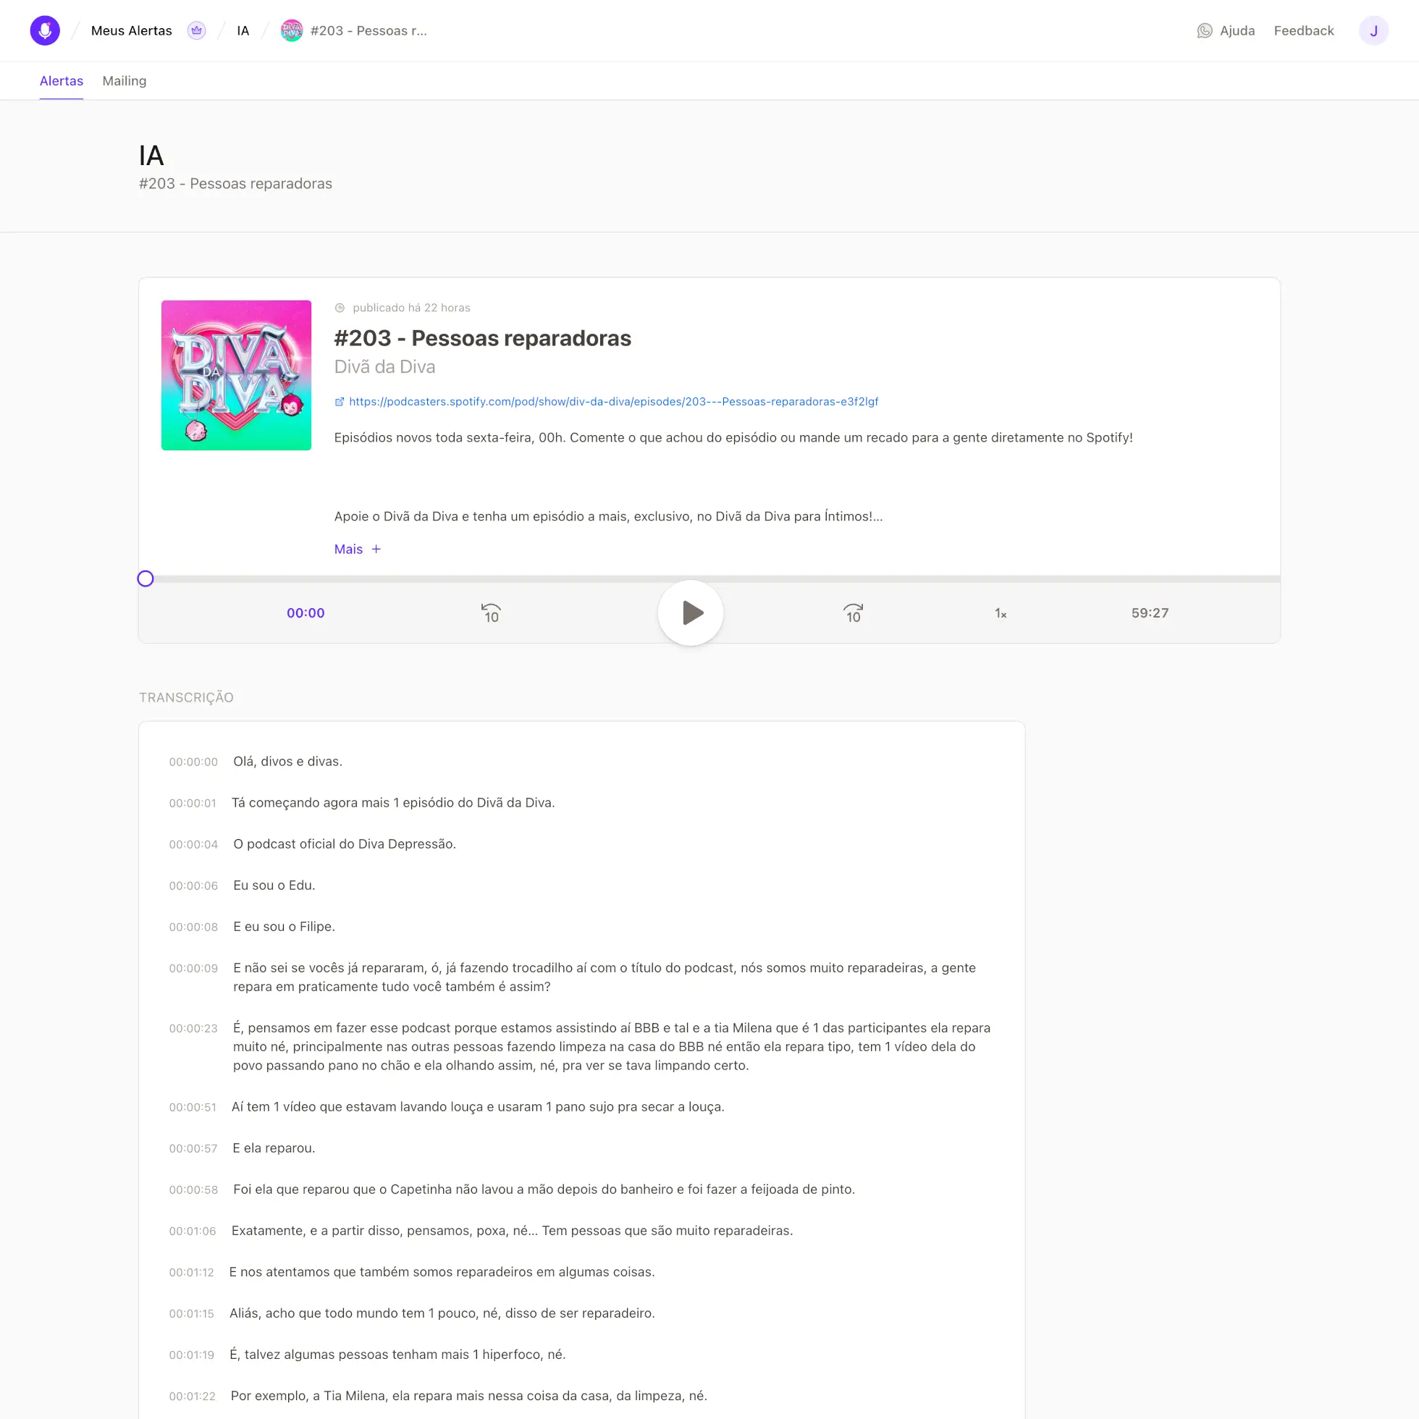
Task: Click the purple microphone app logo
Action: click(x=45, y=31)
